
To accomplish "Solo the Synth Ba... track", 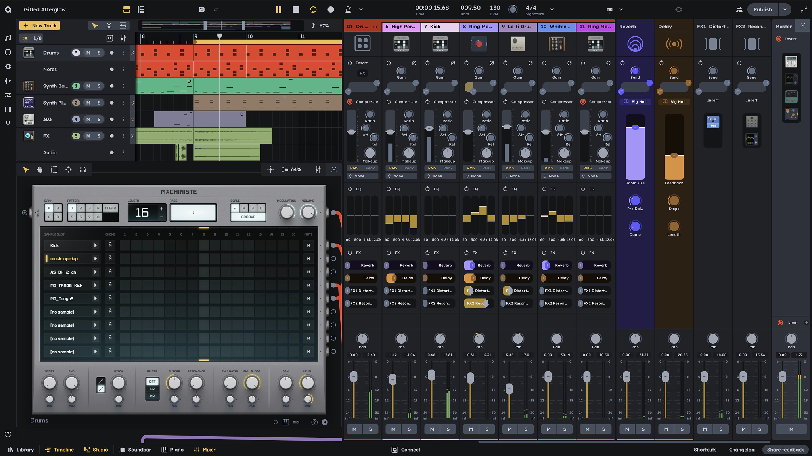I will pyautogui.click(x=99, y=86).
